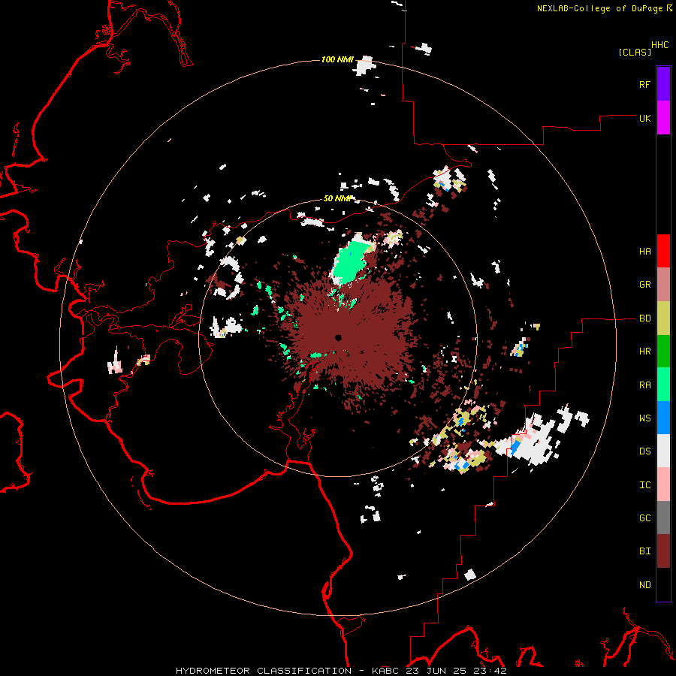676x676 pixels.
Task: Click the HYDROMETEOR CLASSIFICATION title text
Action: [x=264, y=671]
